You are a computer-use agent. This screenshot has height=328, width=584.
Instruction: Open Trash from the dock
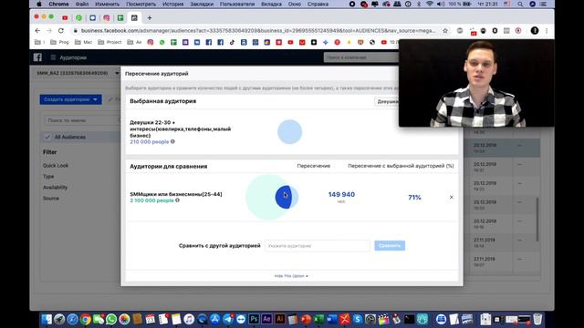(537, 319)
